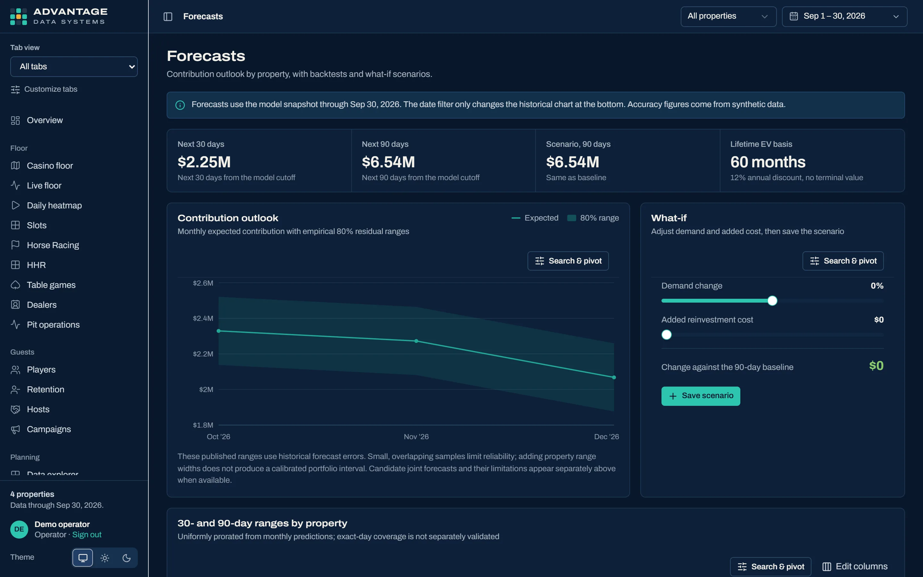The width and height of the screenshot is (923, 577).
Task: Click the Dec '26 data point on chart
Action: 614,377
